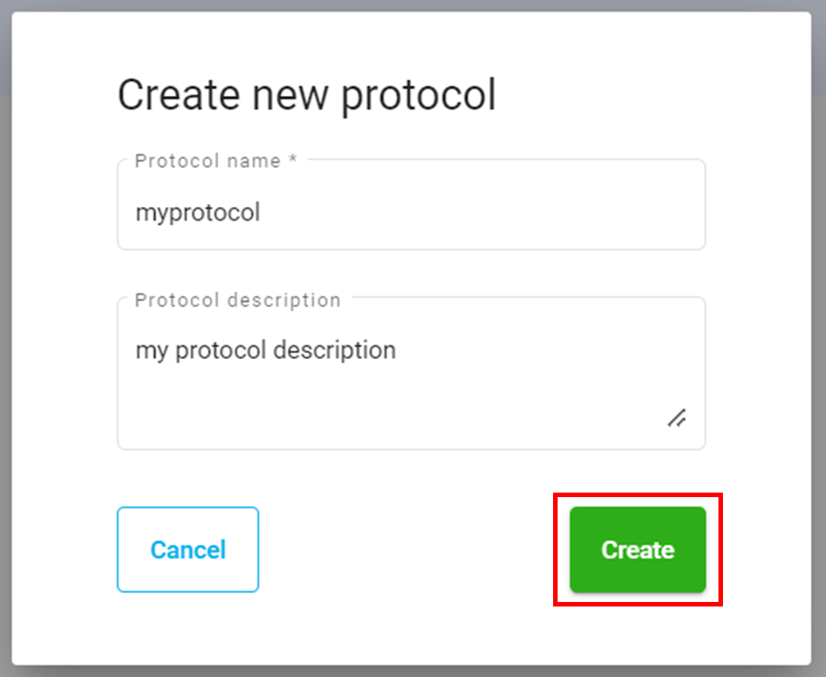
Task: Click the blue-outlined Cancel button
Action: click(187, 550)
